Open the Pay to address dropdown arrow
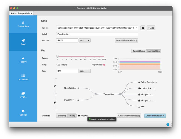181x139 pixels. point(136,28)
